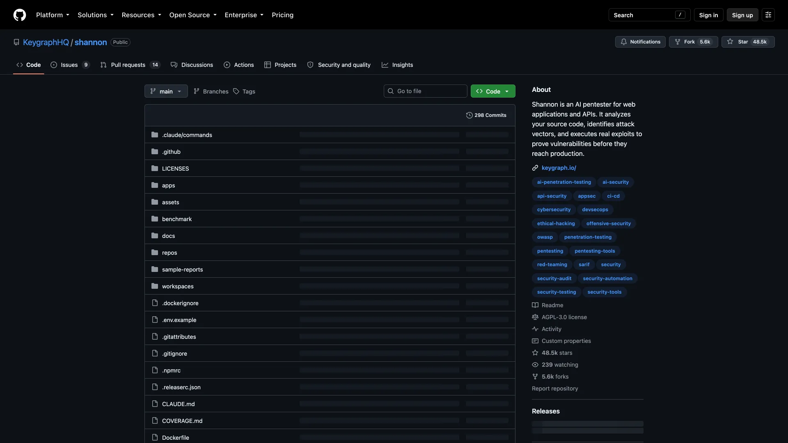
Task: Open the CLAUDE.md file
Action: click(x=179, y=404)
